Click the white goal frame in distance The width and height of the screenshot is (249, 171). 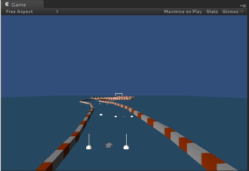pos(119,95)
